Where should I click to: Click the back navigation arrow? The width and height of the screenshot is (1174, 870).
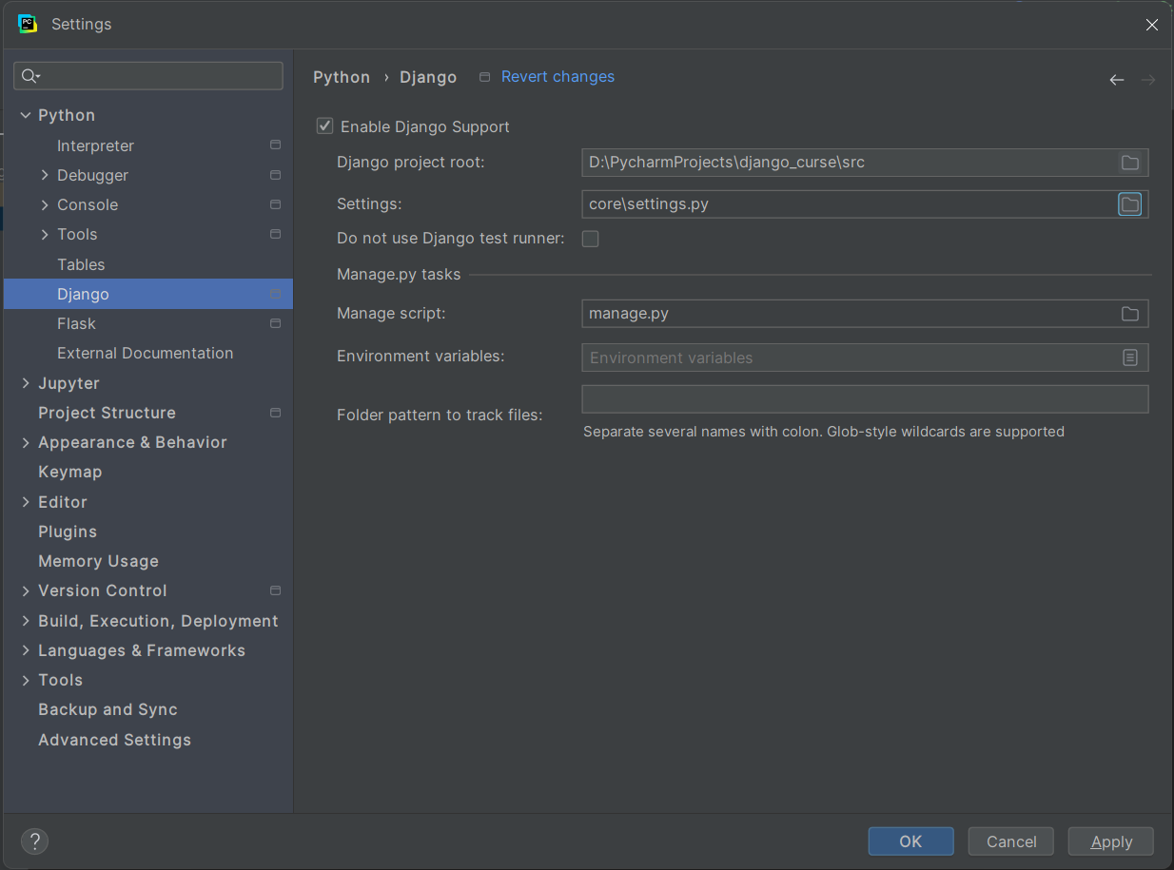pos(1117,80)
